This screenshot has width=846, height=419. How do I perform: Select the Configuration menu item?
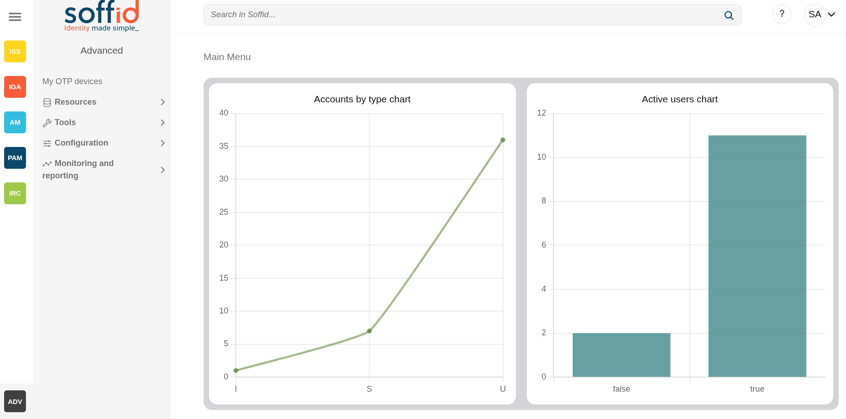click(81, 143)
